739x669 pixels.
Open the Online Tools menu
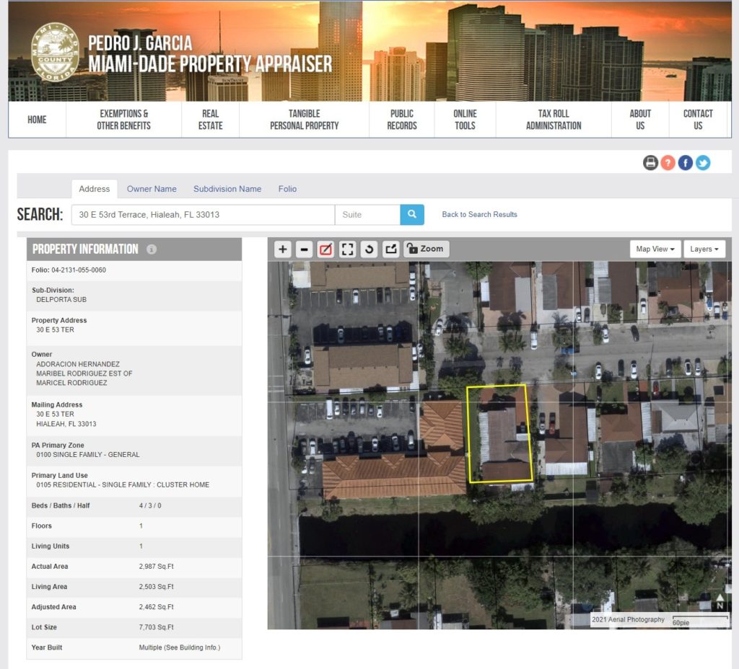[x=465, y=120]
